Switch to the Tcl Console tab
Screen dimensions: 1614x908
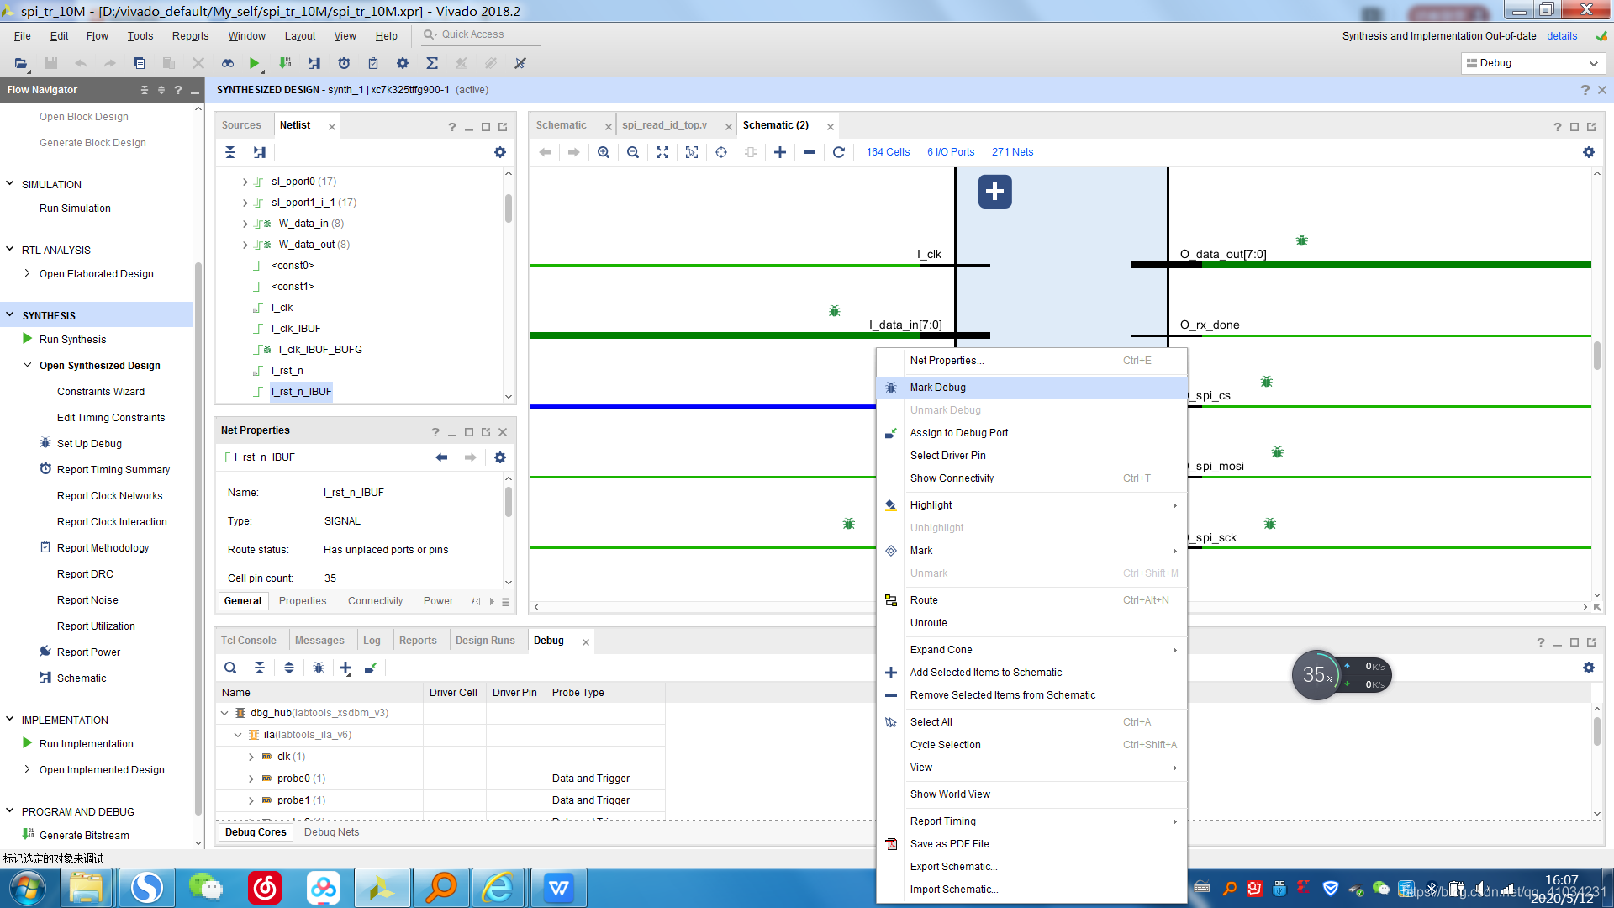tap(248, 641)
